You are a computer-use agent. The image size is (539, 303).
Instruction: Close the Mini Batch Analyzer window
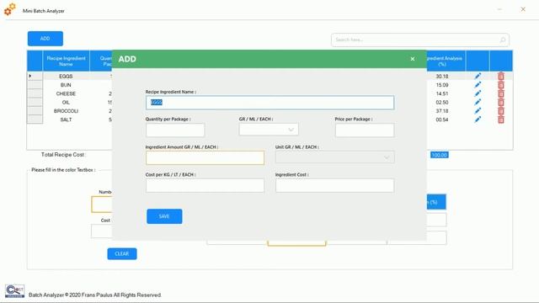(523, 9)
